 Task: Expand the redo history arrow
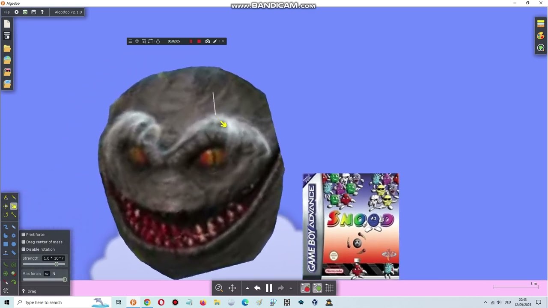click(291, 288)
